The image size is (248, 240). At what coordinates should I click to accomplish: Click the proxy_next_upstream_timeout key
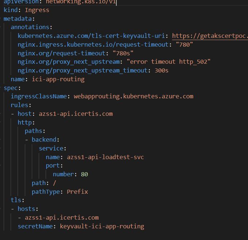click(82, 70)
